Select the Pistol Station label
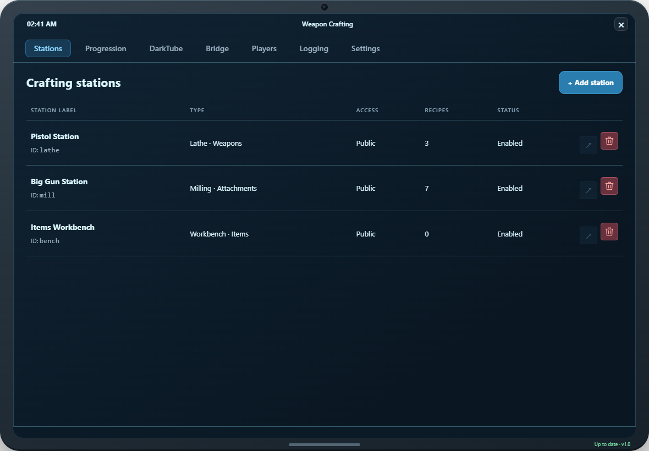Image resolution: width=649 pixels, height=451 pixels. 54,136
